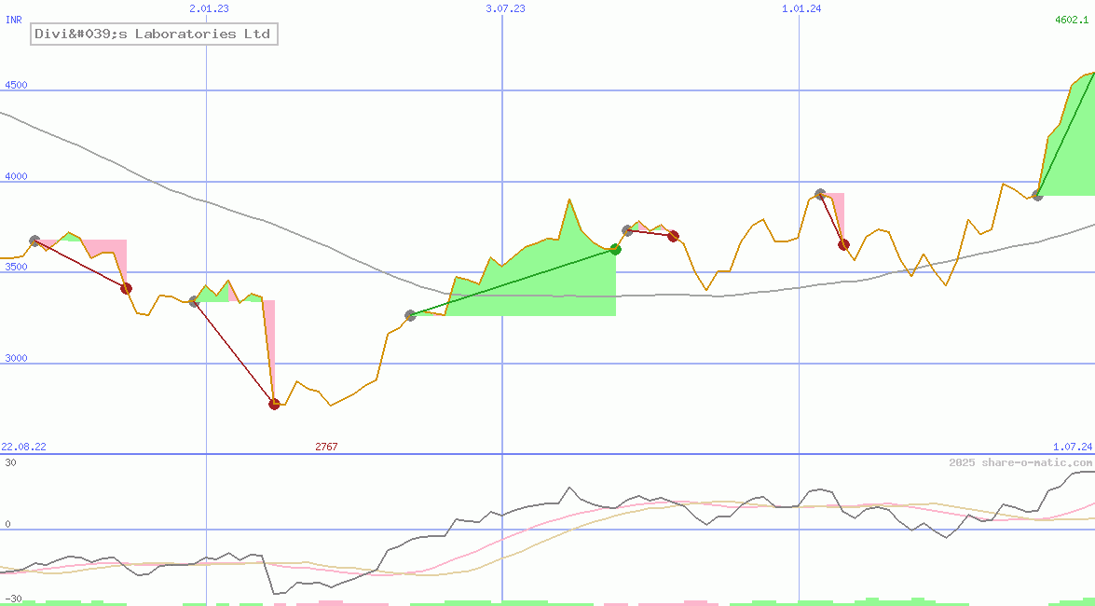This screenshot has height=606, width=1095.
Task: Click the 3500 price axis label
Action: pos(16,267)
